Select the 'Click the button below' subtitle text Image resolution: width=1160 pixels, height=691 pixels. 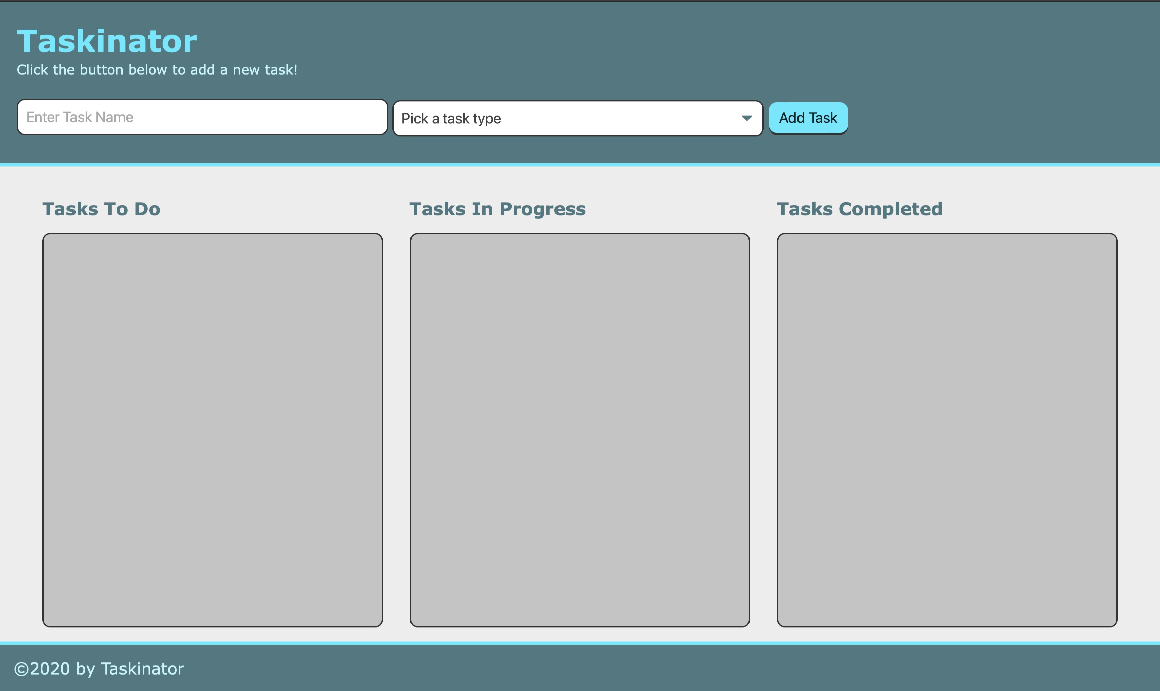tap(157, 70)
